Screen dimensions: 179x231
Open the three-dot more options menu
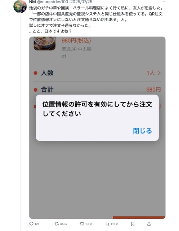[163, 2]
